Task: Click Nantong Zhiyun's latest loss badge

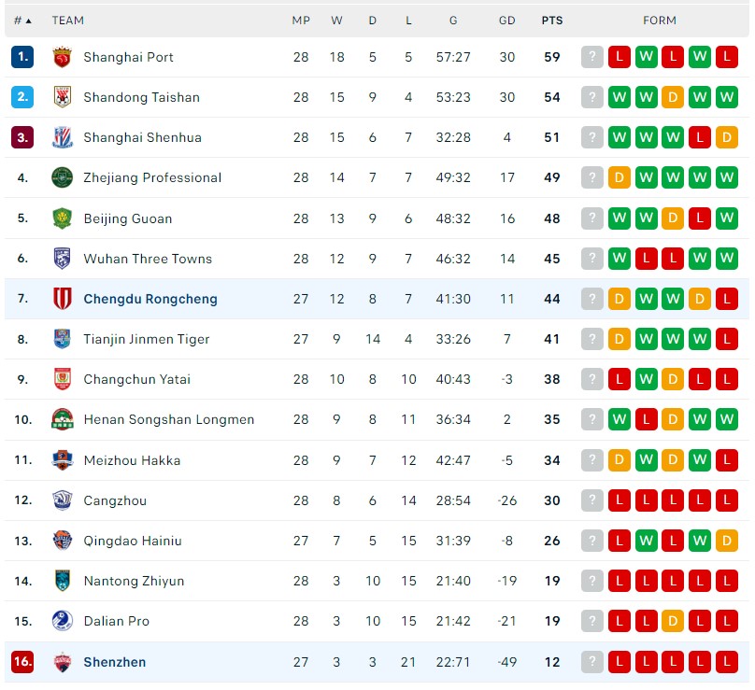Action: tap(727, 581)
